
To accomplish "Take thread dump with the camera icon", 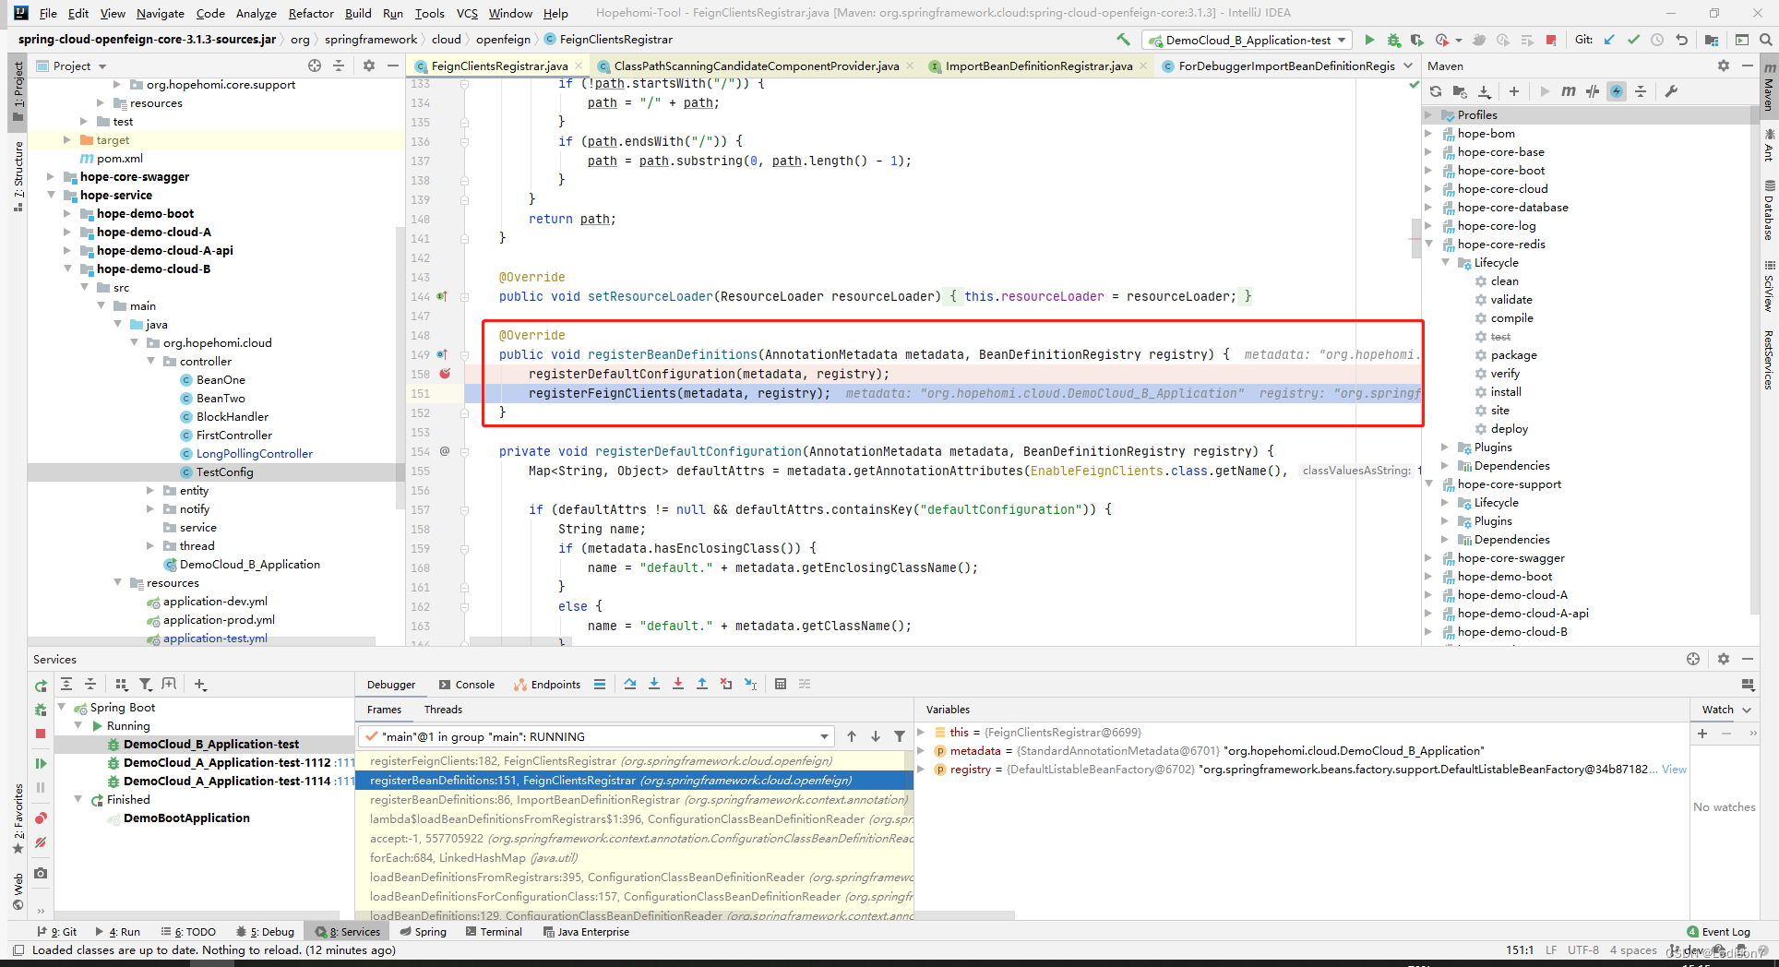I will (x=41, y=873).
